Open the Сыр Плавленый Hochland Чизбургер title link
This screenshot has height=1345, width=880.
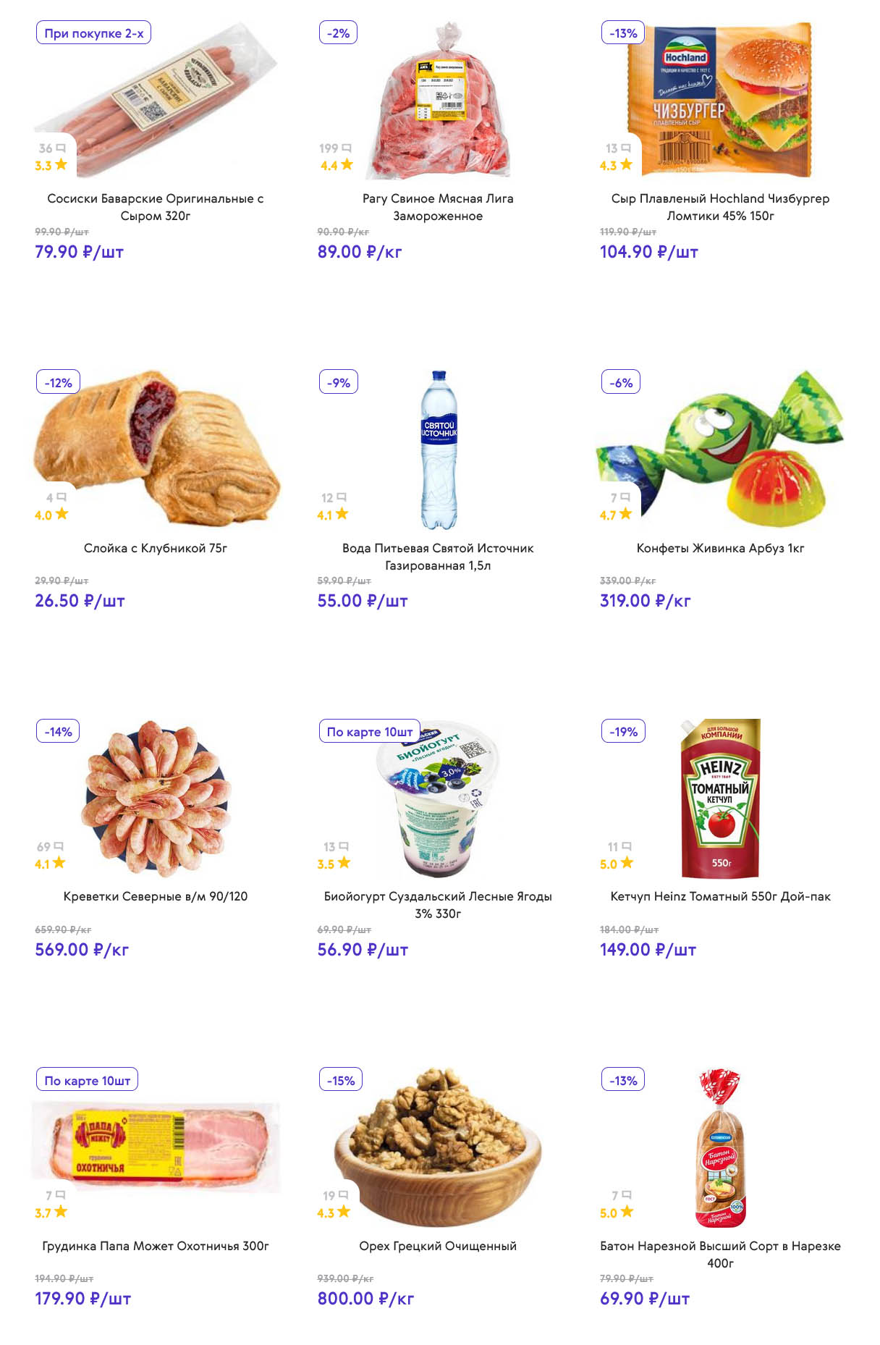720,207
